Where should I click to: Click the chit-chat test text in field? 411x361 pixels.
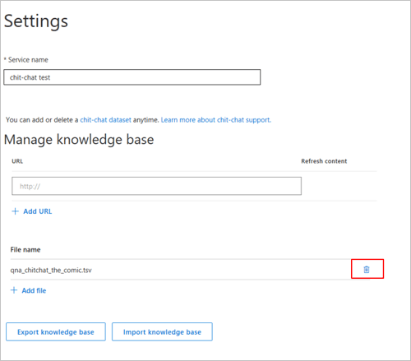pyautogui.click(x=30, y=77)
